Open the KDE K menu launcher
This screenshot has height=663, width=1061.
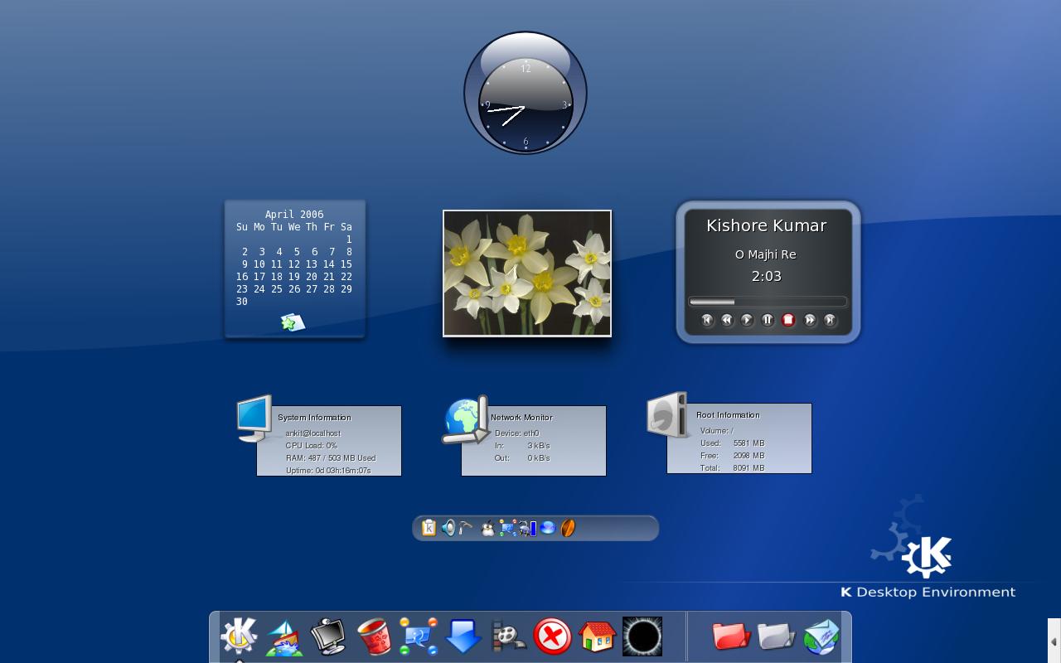click(x=239, y=636)
